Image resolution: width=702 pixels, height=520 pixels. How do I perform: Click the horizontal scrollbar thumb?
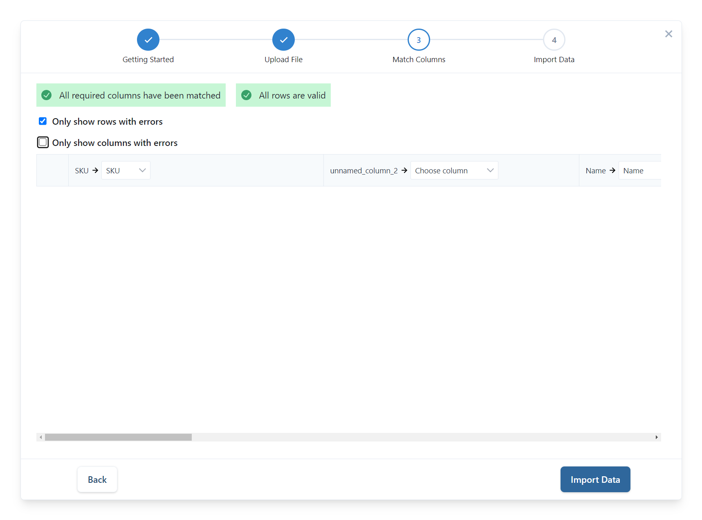coord(118,437)
